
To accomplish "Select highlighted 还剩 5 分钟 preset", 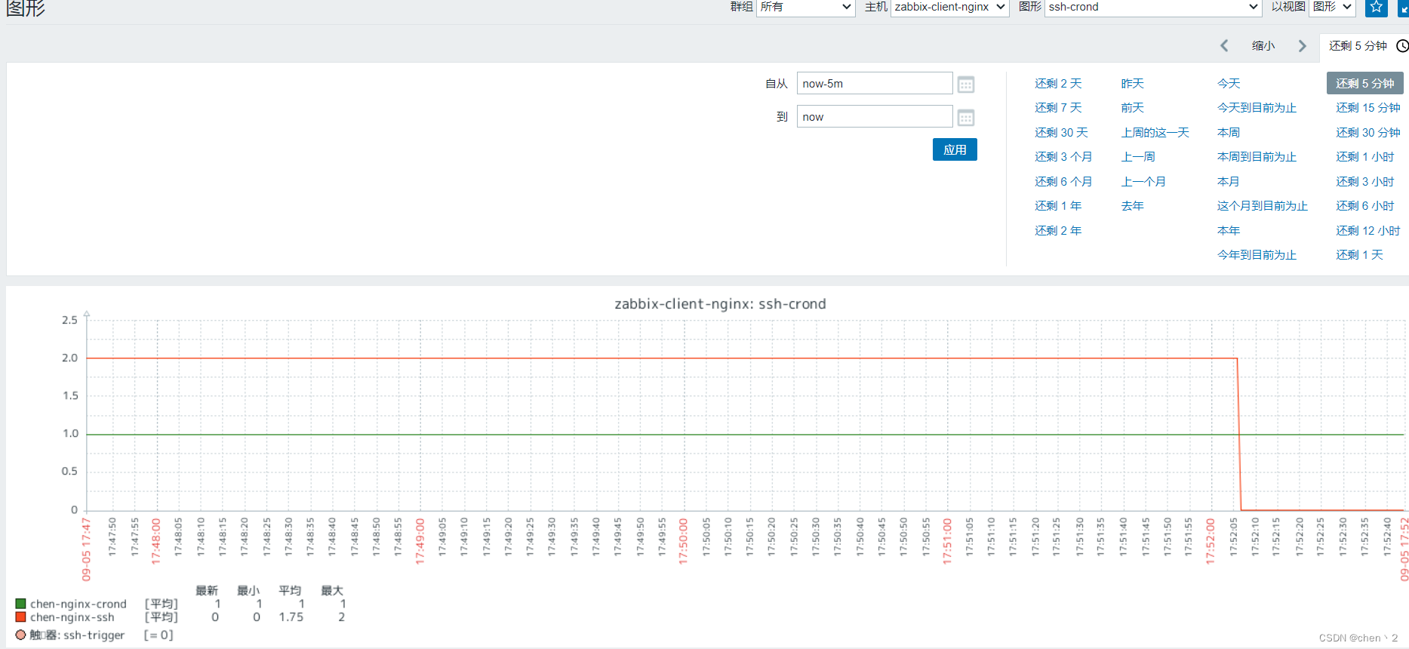I will (1364, 83).
